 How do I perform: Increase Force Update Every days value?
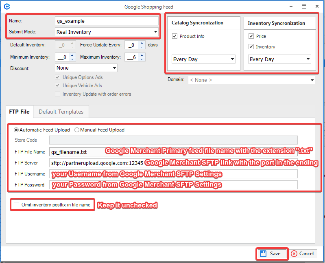142,43
